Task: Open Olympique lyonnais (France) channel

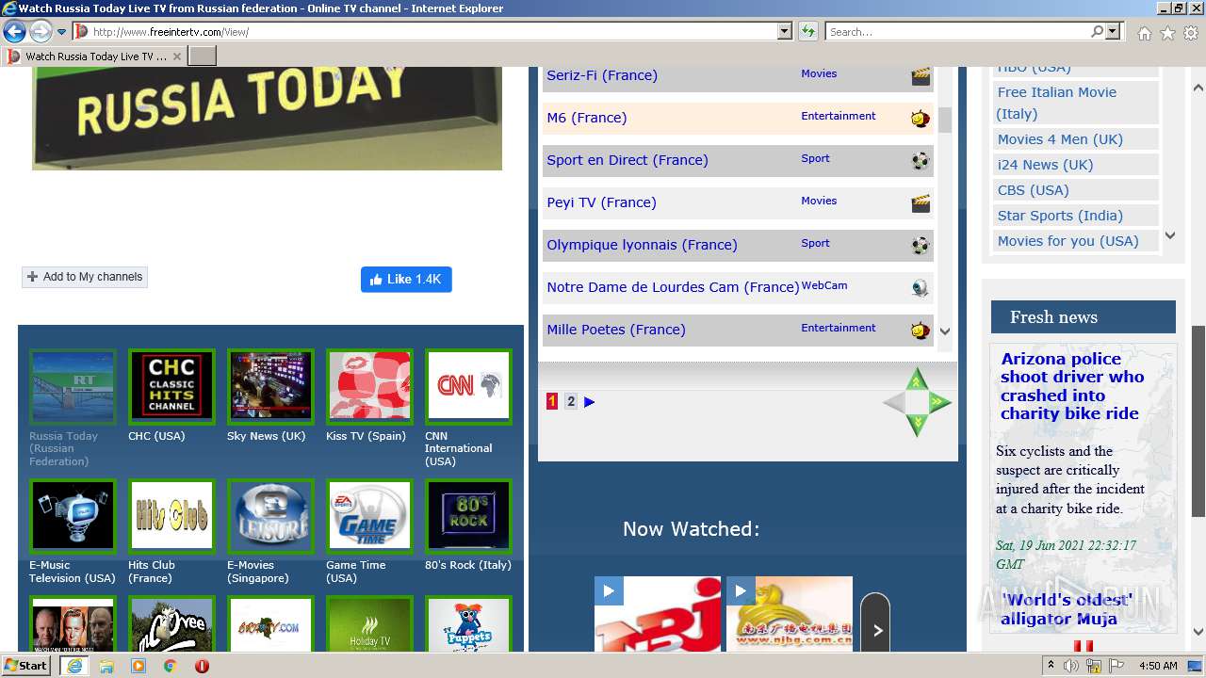Action: click(x=642, y=245)
